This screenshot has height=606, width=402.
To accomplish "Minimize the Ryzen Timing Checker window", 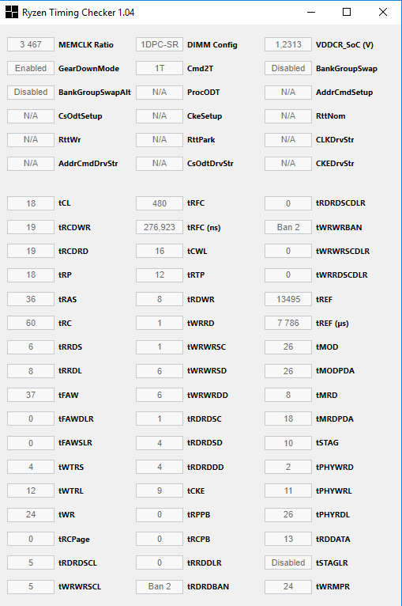I will pyautogui.click(x=311, y=12).
